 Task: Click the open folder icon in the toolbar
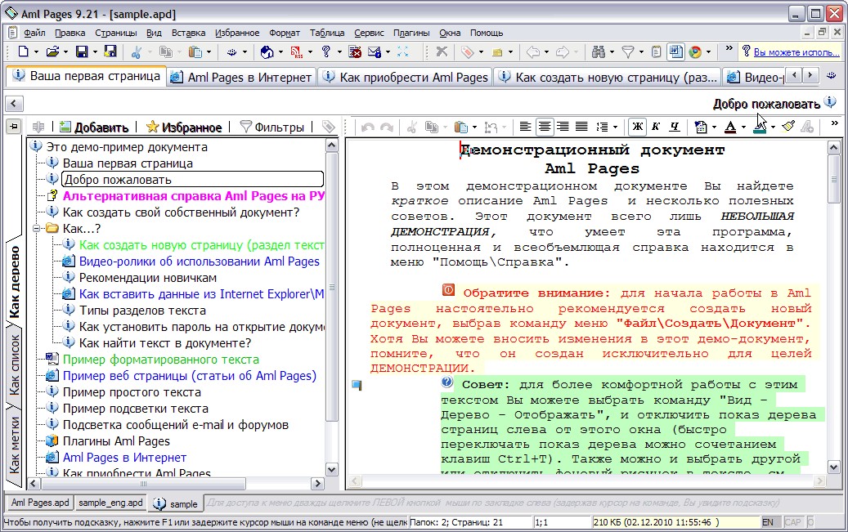52,52
